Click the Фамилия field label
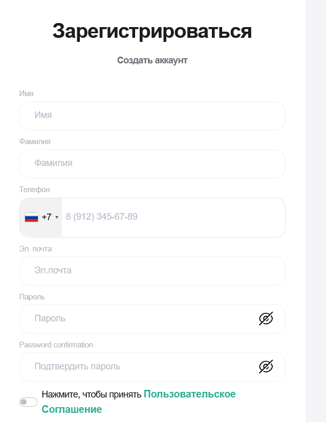 (x=35, y=142)
